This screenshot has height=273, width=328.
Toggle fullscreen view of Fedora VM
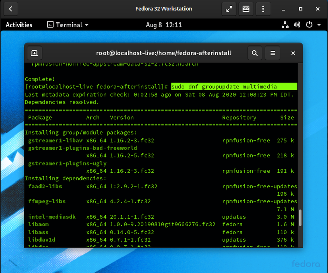point(229,9)
